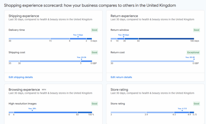Click the Exceptional badge beside Return cost

[193, 52]
